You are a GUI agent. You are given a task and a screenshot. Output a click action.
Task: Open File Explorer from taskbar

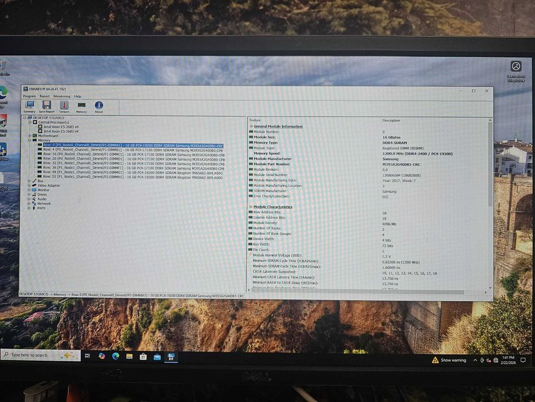[130, 357]
